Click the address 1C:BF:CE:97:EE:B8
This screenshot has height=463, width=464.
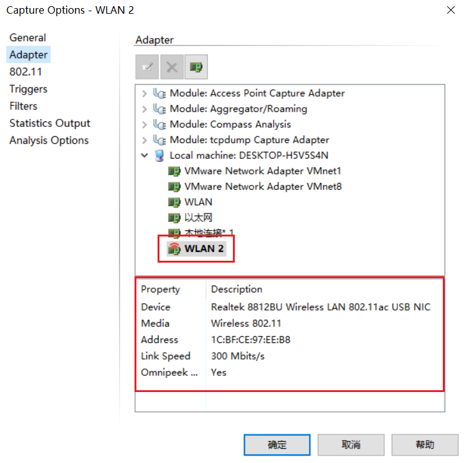pos(250,340)
